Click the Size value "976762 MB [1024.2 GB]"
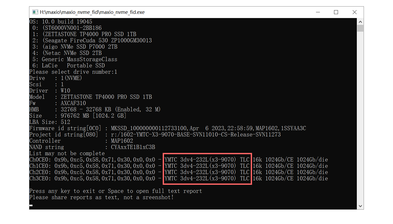Screen dimensions: 393x224 click(x=94, y=116)
